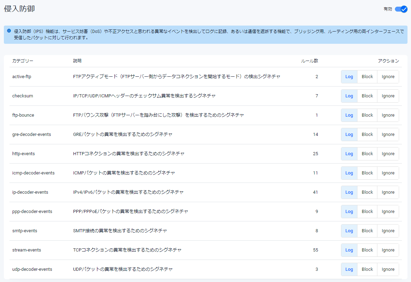Viewport: 411px width, 282px height.
Task: Select Ignore for active-ftp row
Action: (388, 77)
